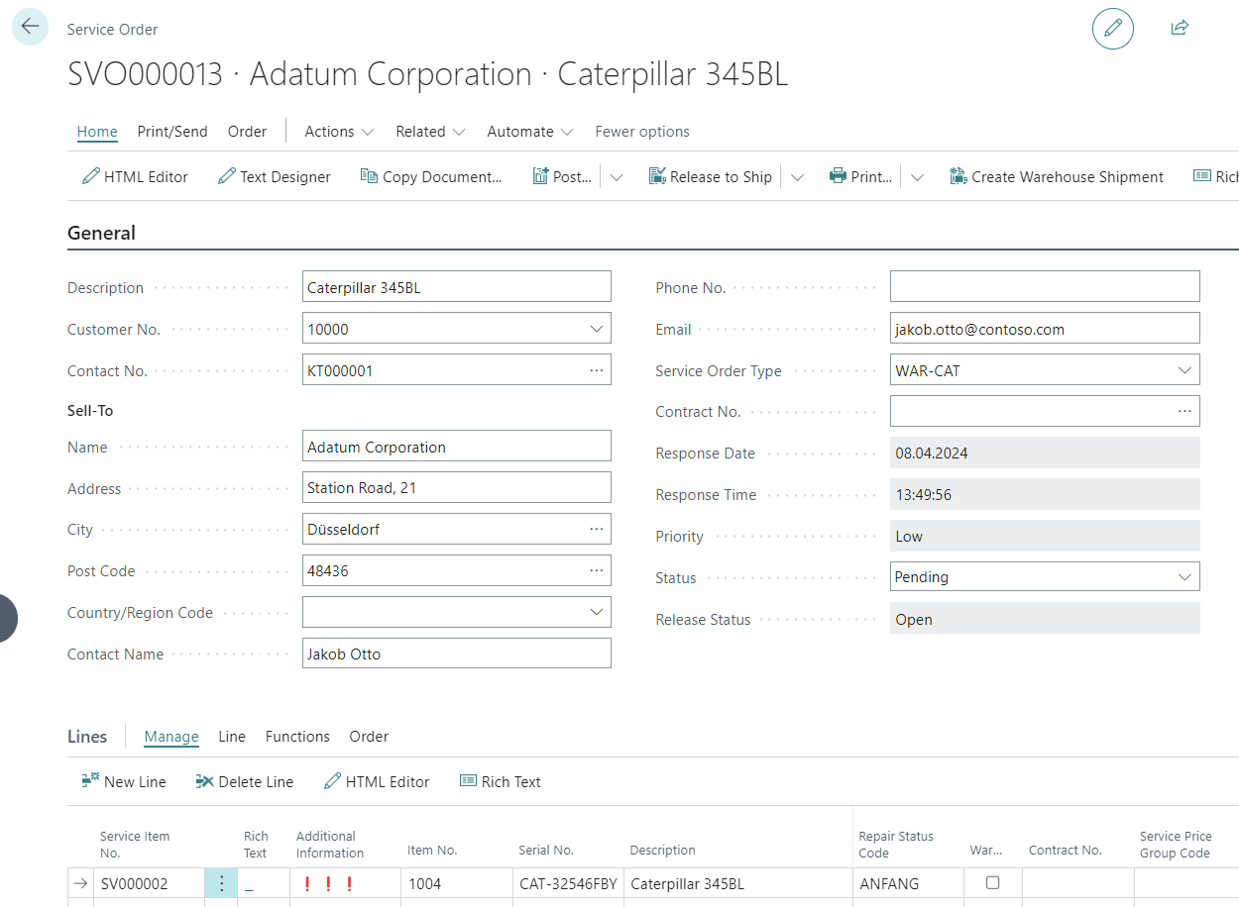This screenshot has height=907, width=1239.
Task: Switch to the Print/Send tab
Action: pyautogui.click(x=172, y=132)
